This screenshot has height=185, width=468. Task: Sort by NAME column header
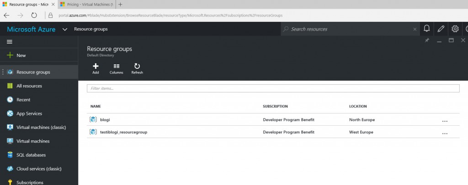tap(96, 106)
